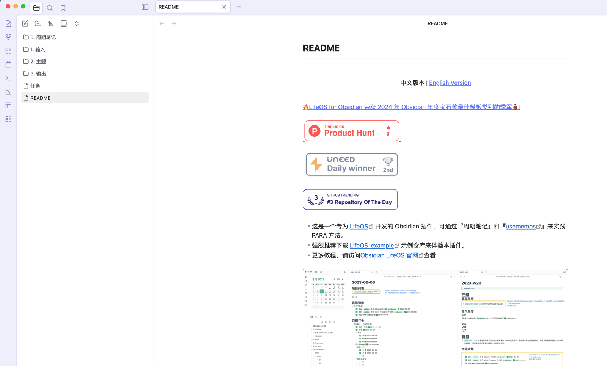The width and height of the screenshot is (607, 366).
Task: Click the README heading title
Action: 321,48
